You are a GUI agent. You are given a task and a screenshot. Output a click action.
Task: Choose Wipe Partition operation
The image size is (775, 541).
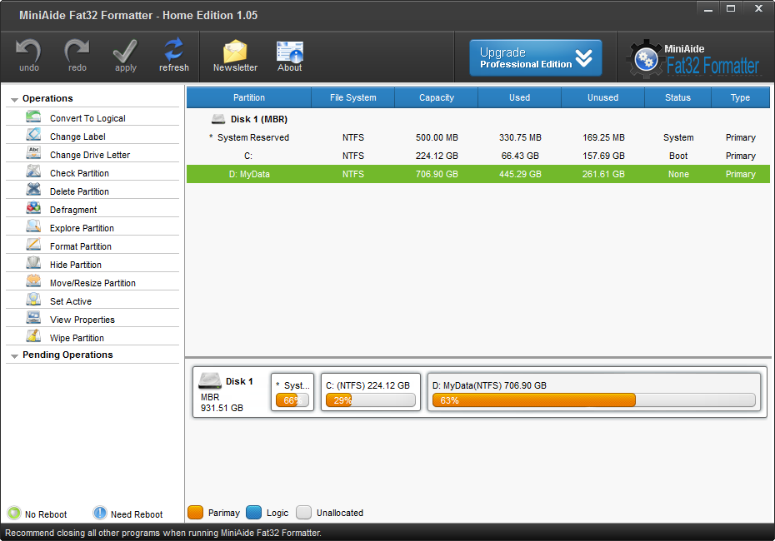(x=92, y=336)
